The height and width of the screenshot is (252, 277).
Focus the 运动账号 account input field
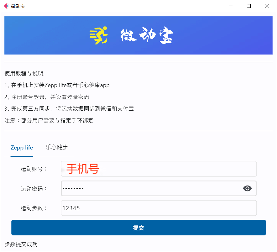point(159,169)
